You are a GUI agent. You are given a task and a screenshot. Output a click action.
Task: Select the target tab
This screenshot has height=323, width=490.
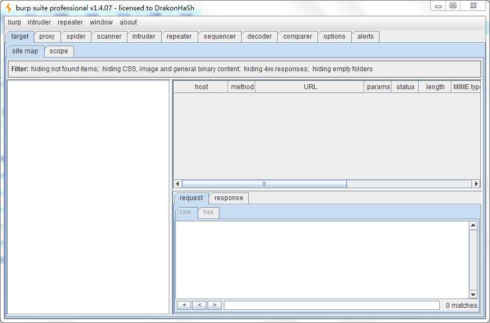click(20, 36)
